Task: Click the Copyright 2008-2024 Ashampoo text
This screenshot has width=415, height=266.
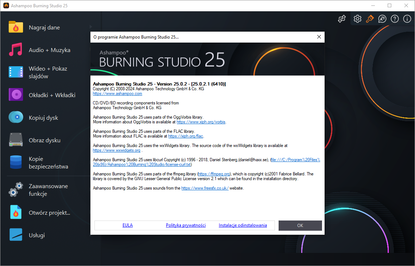Action: [x=148, y=89]
